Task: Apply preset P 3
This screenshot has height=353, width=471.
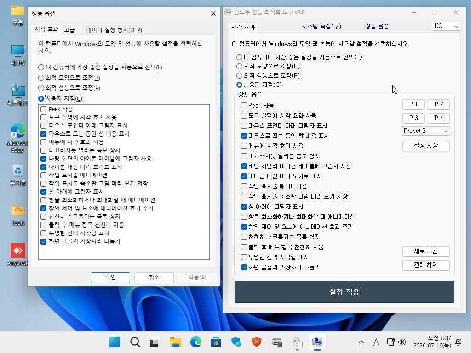Action: pos(414,118)
